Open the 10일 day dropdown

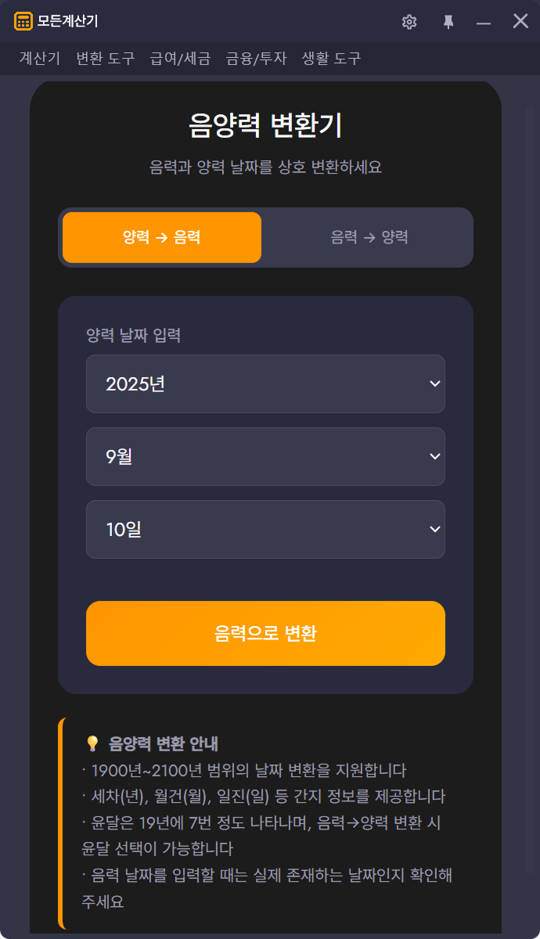tap(265, 530)
